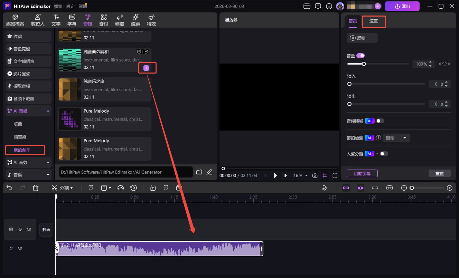Open the 16:9 aspect ratio dropdown
The height and width of the screenshot is (278, 459).
click(300, 175)
